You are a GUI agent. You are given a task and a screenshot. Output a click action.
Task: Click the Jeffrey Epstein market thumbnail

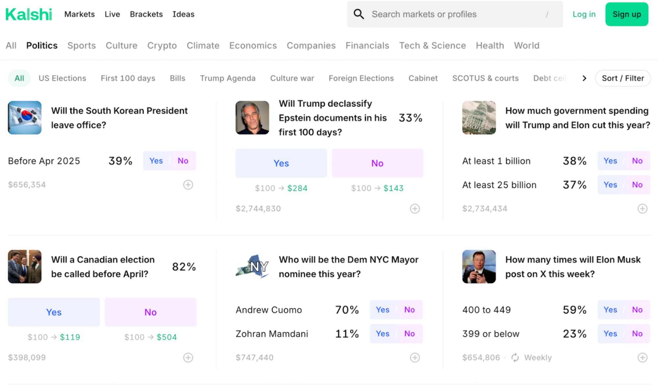tap(252, 118)
